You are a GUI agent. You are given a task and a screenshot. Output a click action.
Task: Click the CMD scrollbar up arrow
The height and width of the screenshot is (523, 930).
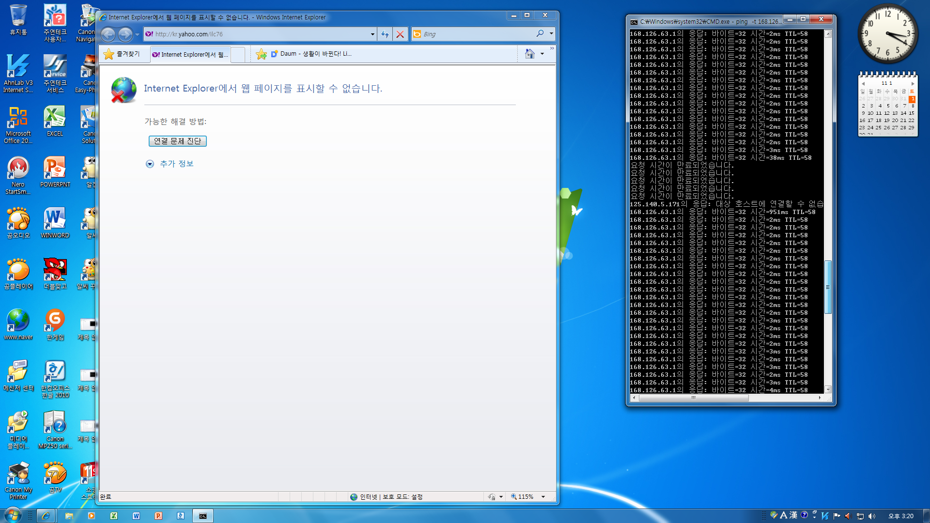[x=828, y=34]
